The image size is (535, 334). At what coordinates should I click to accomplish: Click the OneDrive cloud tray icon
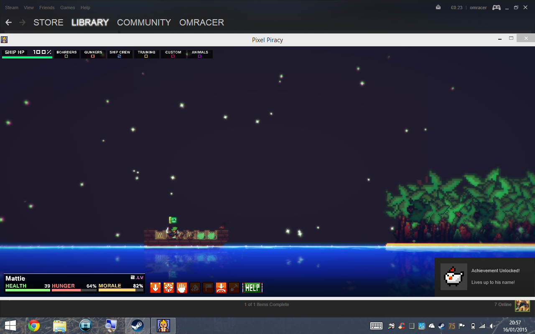tap(432, 326)
